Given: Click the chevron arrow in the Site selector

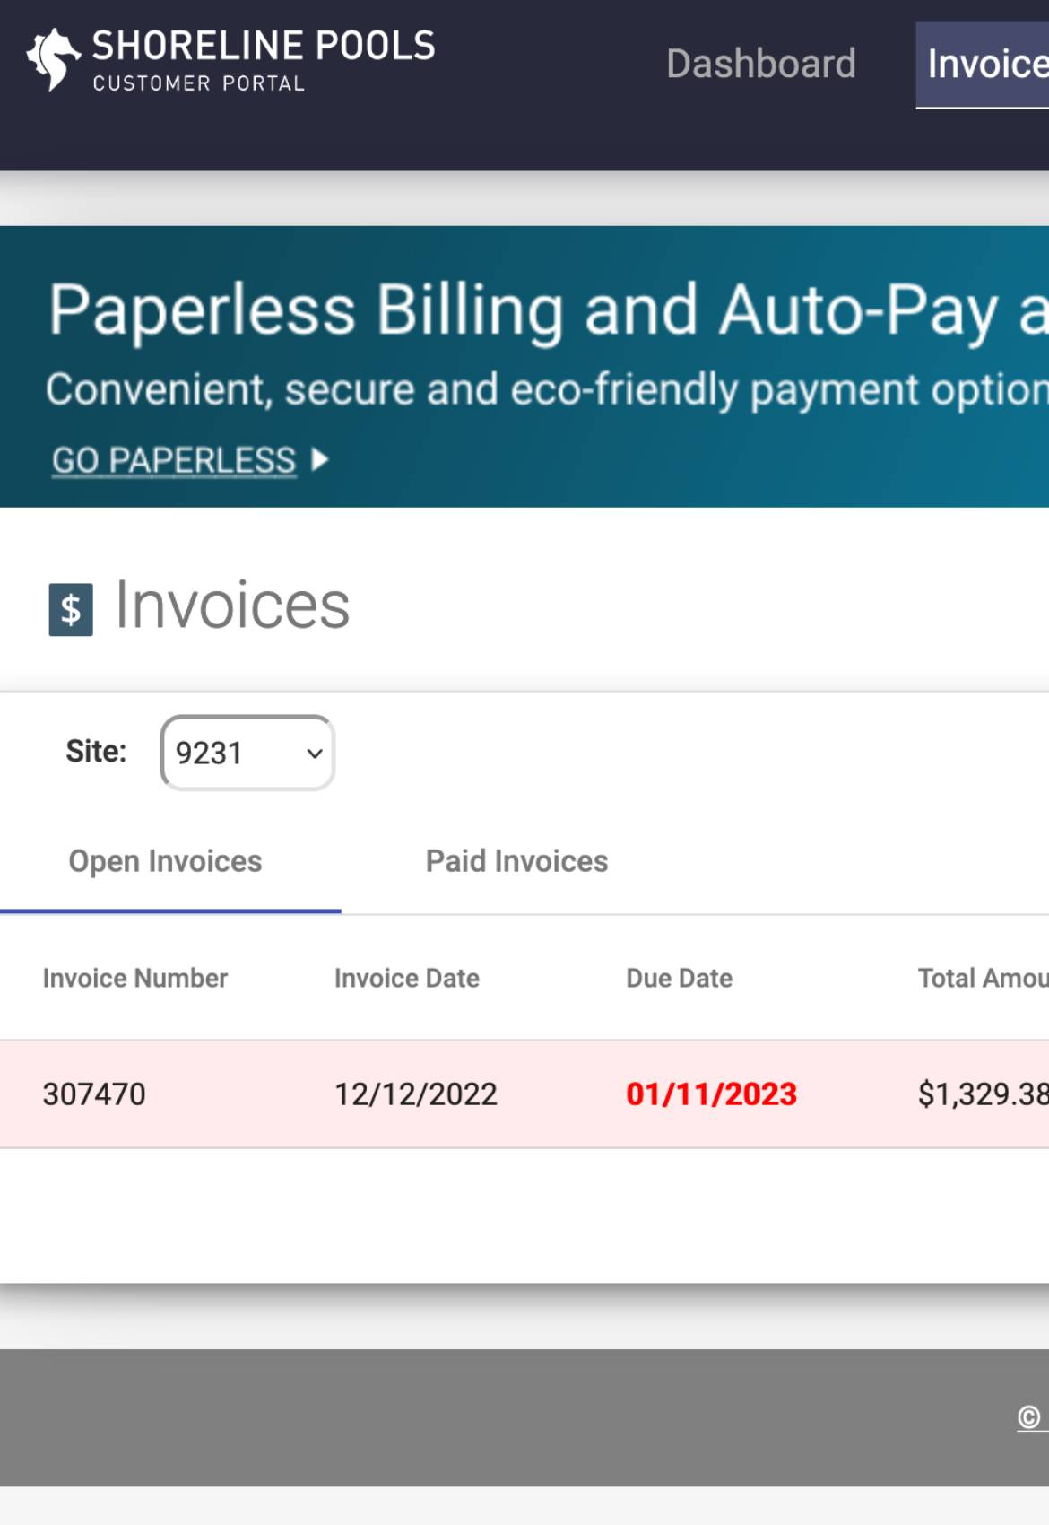Looking at the screenshot, I should pos(315,754).
